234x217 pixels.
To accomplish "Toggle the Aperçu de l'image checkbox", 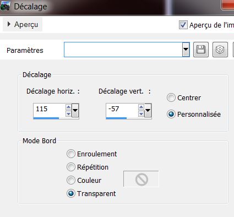I will point(183,25).
